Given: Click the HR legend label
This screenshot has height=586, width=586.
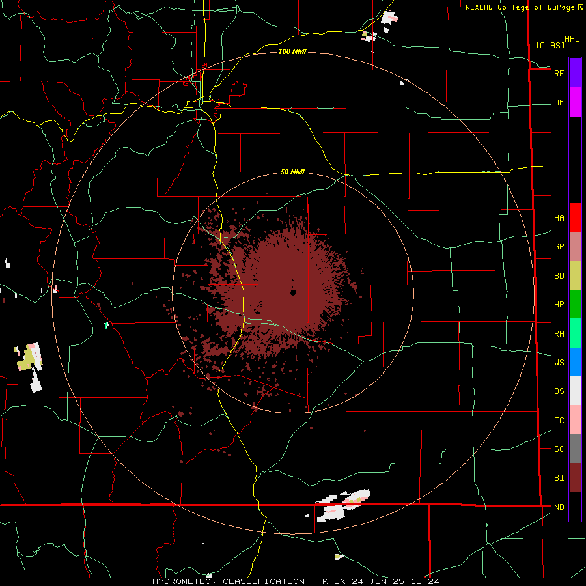Looking at the screenshot, I should click(x=559, y=305).
